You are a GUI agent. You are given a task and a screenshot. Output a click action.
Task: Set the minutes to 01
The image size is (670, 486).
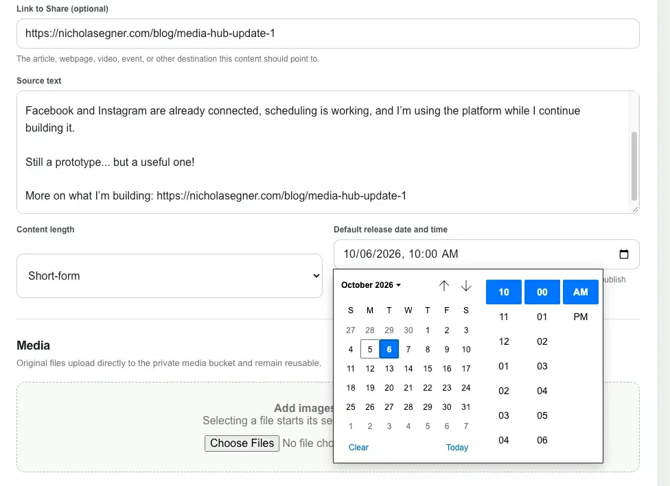542,317
